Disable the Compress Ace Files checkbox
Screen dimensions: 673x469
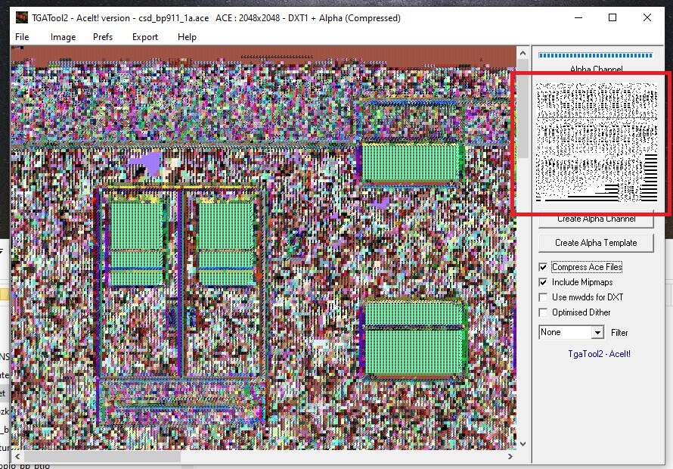click(x=543, y=267)
